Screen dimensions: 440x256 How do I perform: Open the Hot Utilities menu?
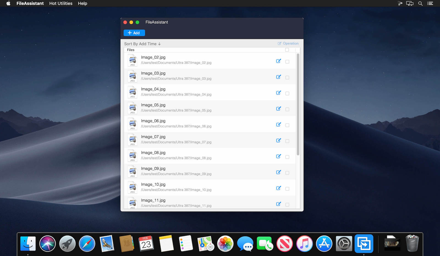coord(61,3)
